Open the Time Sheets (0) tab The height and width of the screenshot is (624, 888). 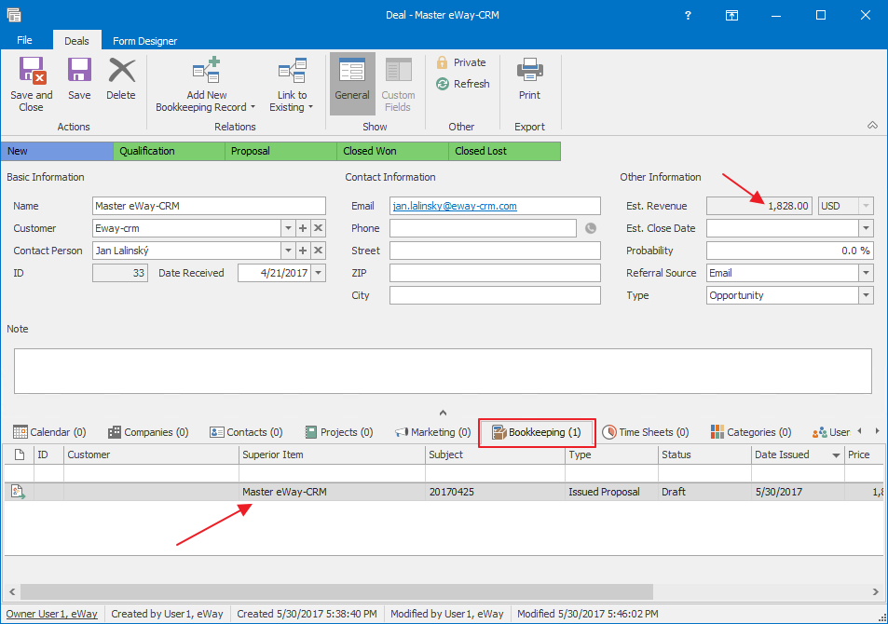pos(645,432)
